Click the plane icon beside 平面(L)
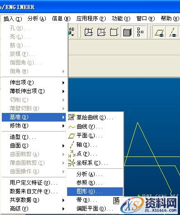Image resolution: width=180 pixels, height=215 pixels. pyautogui.click(x=72, y=136)
